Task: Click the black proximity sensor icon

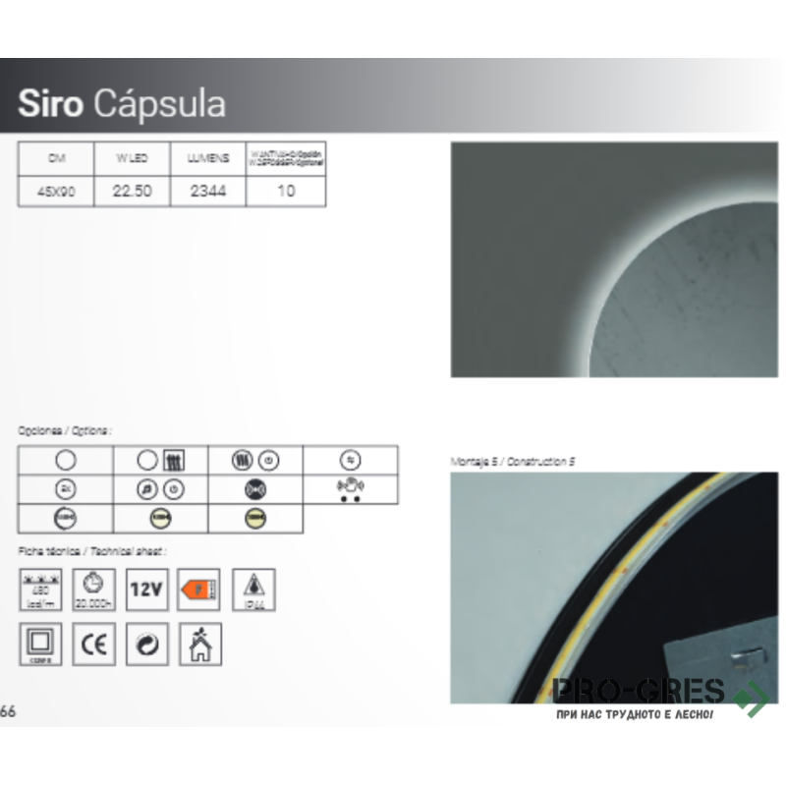Action: [255, 489]
